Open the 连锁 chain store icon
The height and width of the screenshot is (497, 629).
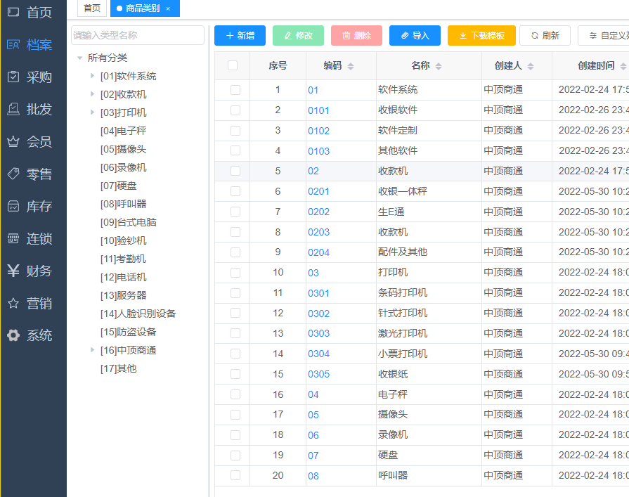coord(13,239)
